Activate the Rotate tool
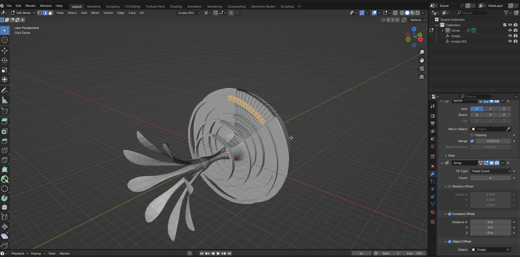Screen dimensions: 520x257 (x=5, y=60)
